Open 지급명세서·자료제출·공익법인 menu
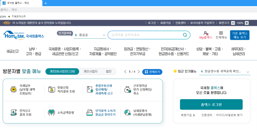 tap(103, 51)
